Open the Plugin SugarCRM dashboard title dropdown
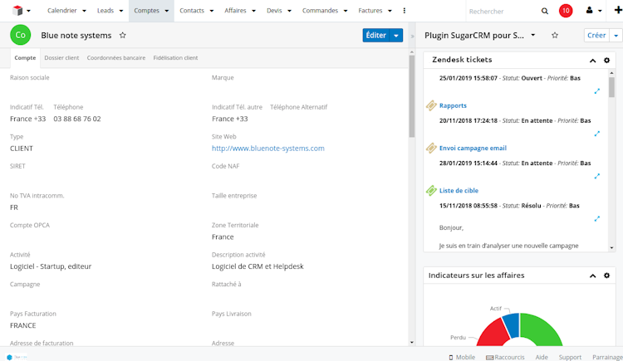 [x=533, y=35]
